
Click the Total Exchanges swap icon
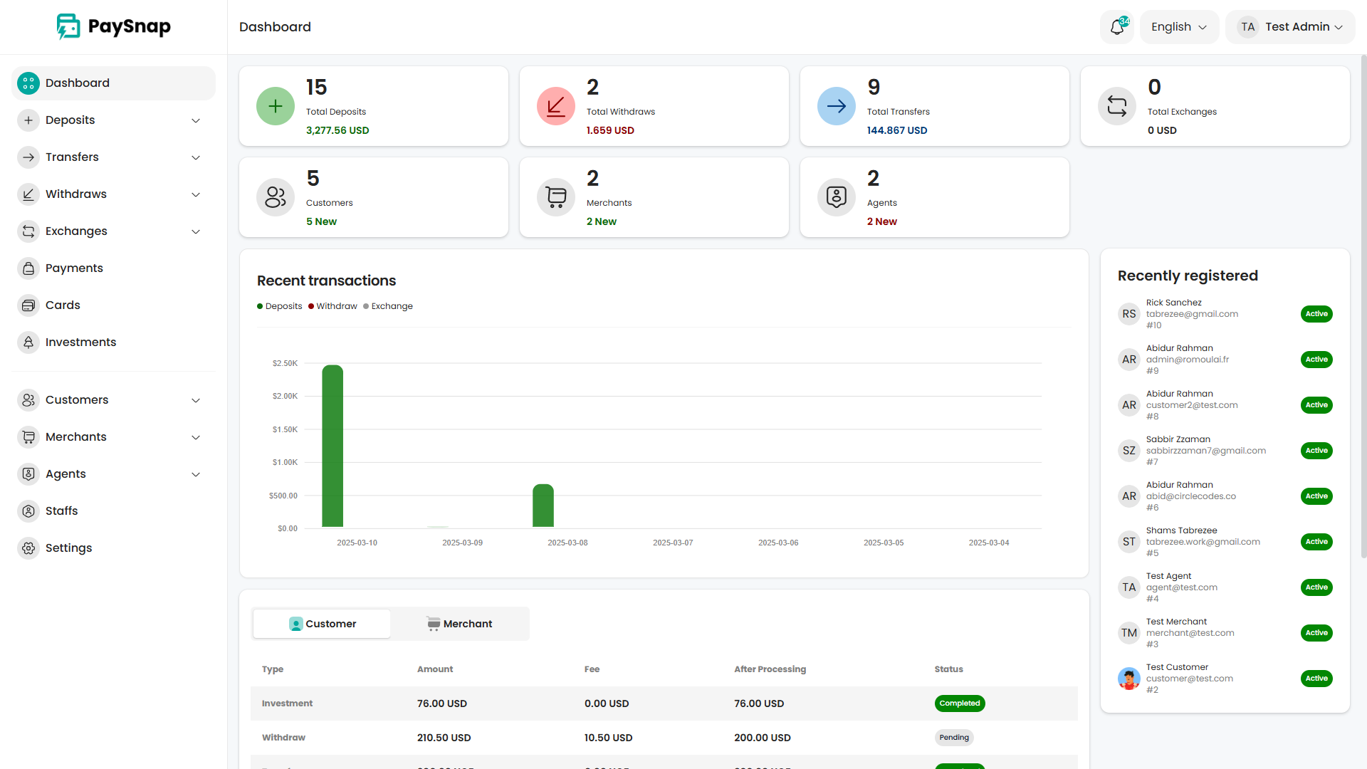pyautogui.click(x=1117, y=105)
